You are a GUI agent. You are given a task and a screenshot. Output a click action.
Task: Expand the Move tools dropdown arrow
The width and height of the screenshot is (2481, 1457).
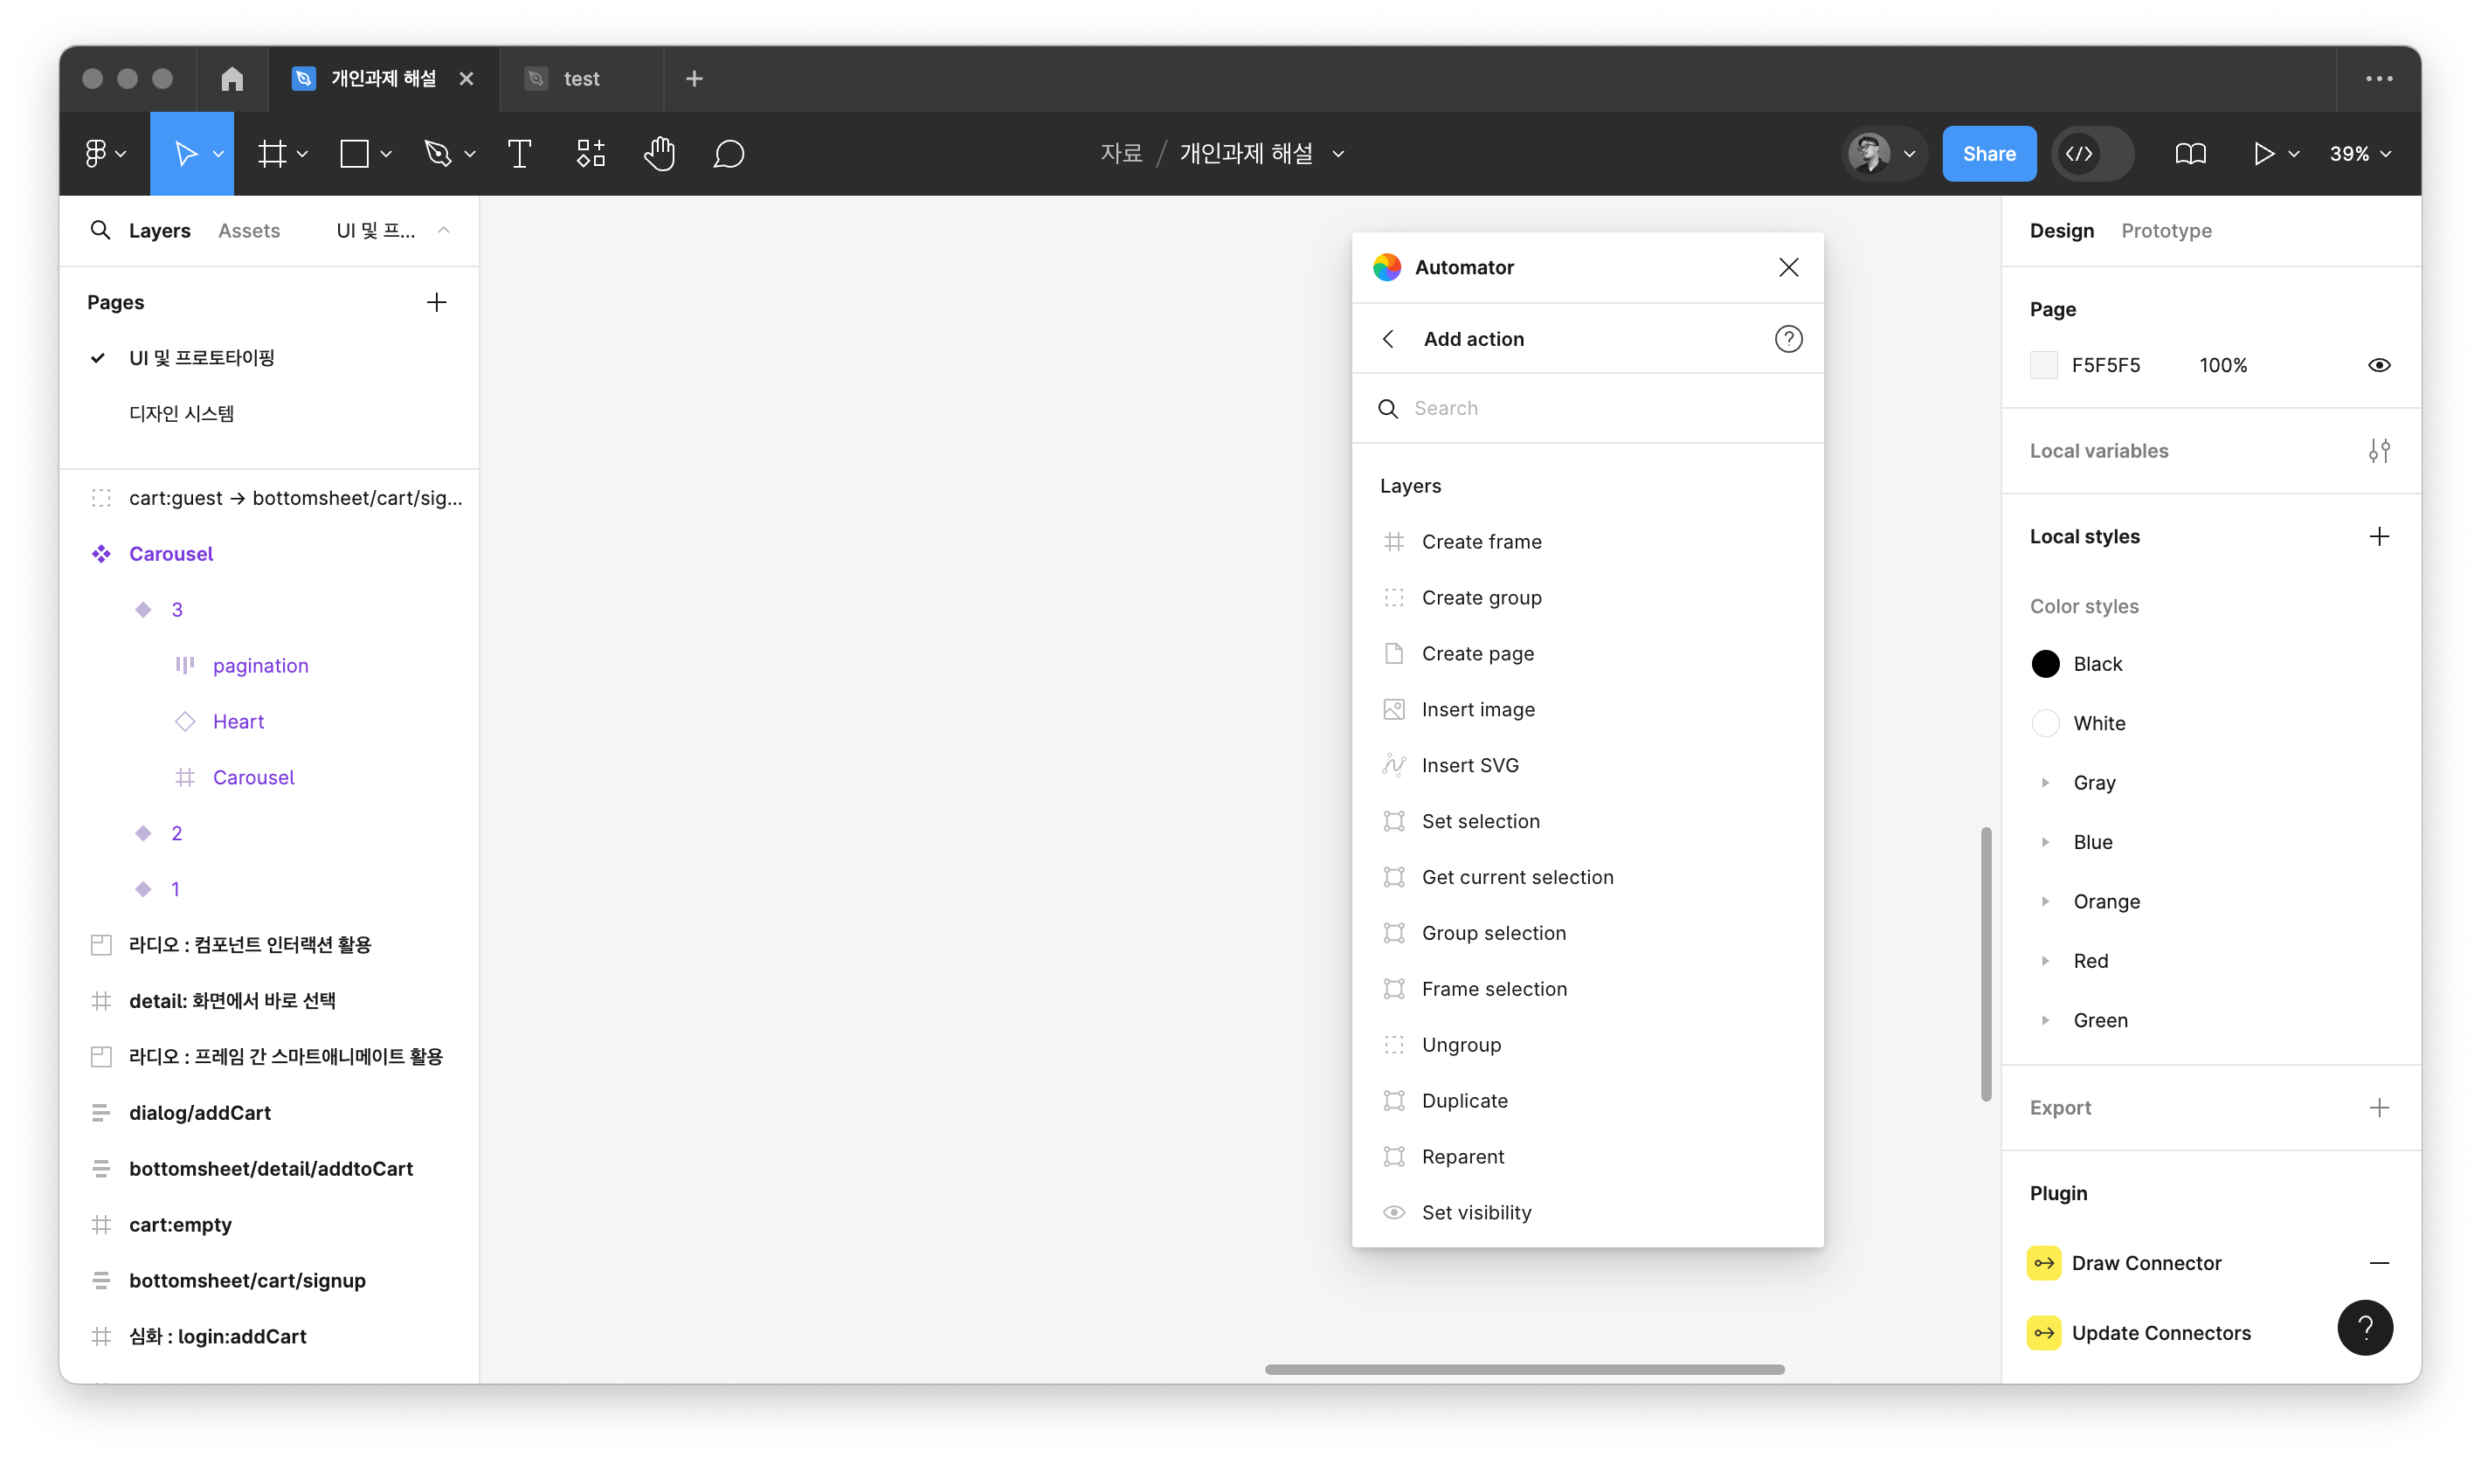click(218, 154)
